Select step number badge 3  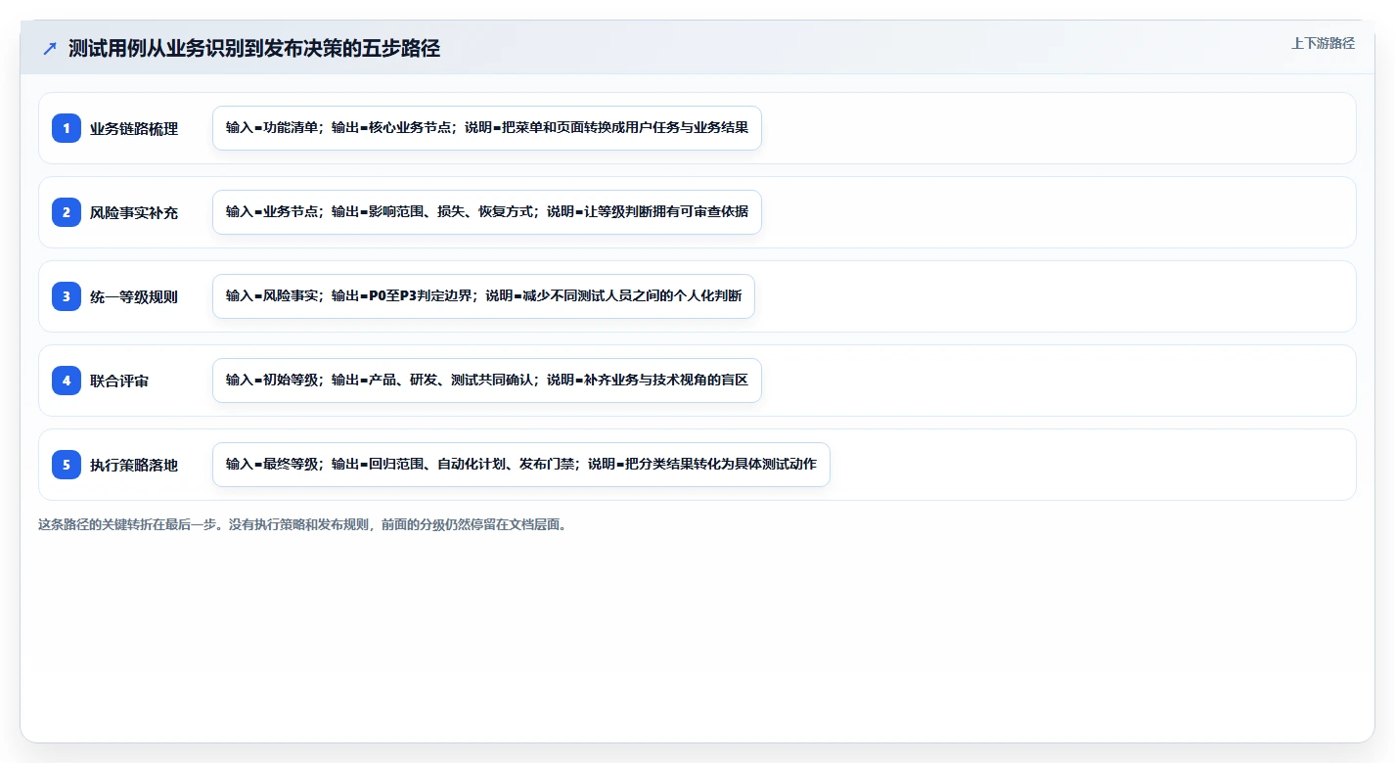[x=67, y=296]
